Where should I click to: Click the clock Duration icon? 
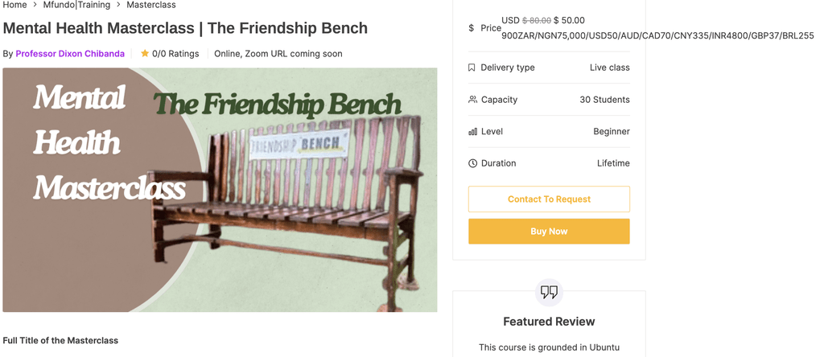[472, 163]
